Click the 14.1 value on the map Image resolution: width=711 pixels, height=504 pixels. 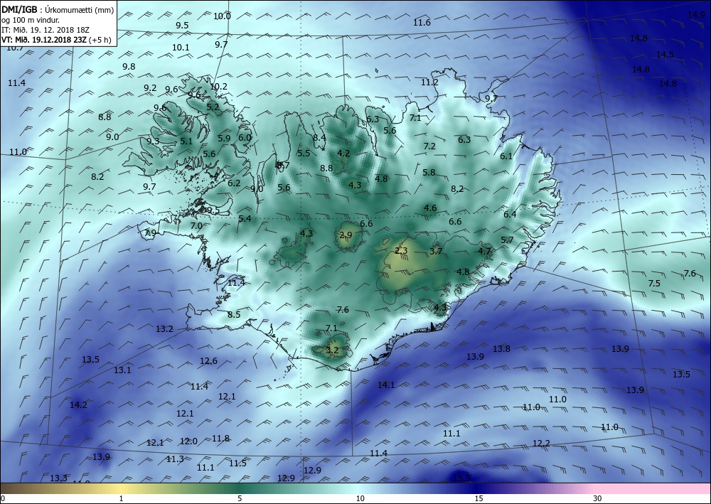[386, 385]
